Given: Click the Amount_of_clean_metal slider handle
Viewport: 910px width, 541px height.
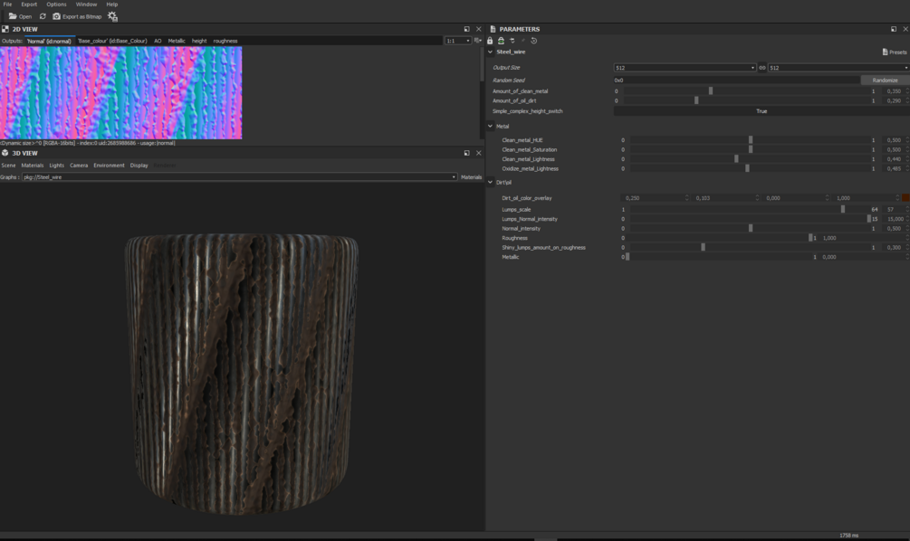Looking at the screenshot, I should tap(711, 91).
